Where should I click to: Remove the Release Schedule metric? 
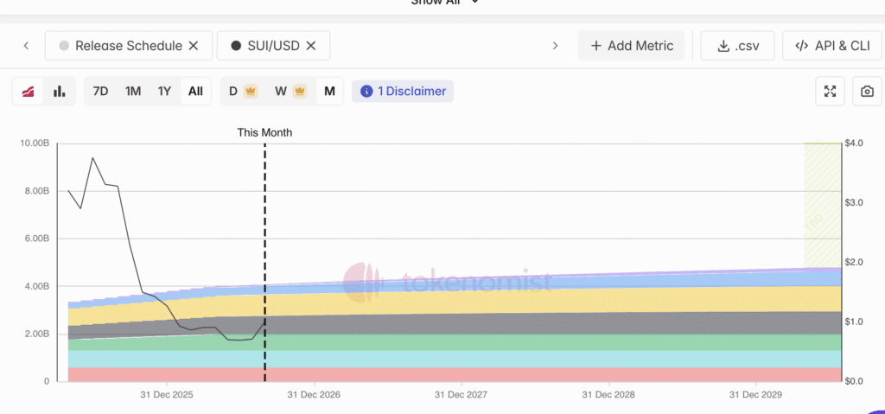click(x=193, y=46)
